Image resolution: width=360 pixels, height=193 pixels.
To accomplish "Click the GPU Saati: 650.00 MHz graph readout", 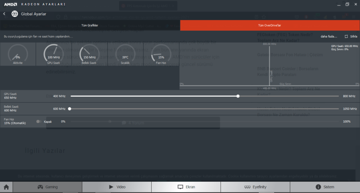I will click(344, 46).
